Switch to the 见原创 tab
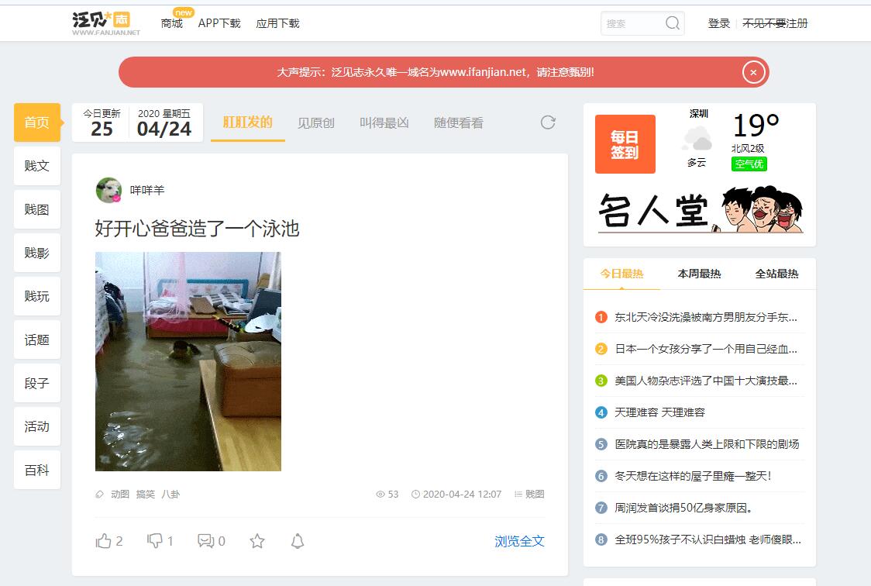Screen dimensions: 871x586 coord(316,122)
